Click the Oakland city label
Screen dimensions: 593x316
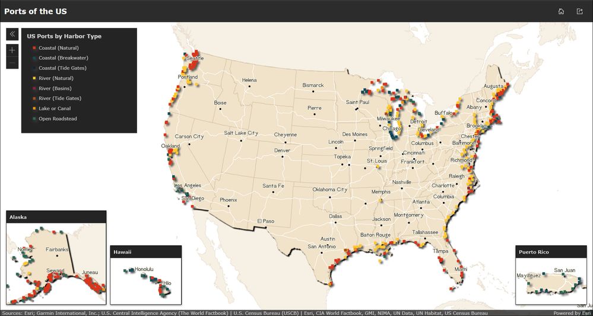tap(170, 146)
